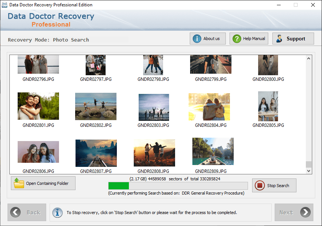
Task: Click the folder icon on Open Containing Folder
Action: [x=19, y=183]
